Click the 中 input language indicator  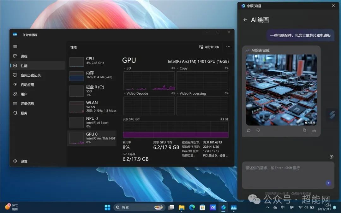tap(283, 207)
